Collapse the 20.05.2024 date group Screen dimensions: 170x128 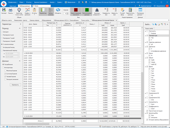point(24,53)
